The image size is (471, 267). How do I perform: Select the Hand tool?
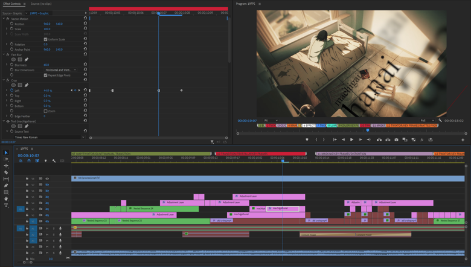point(6,199)
